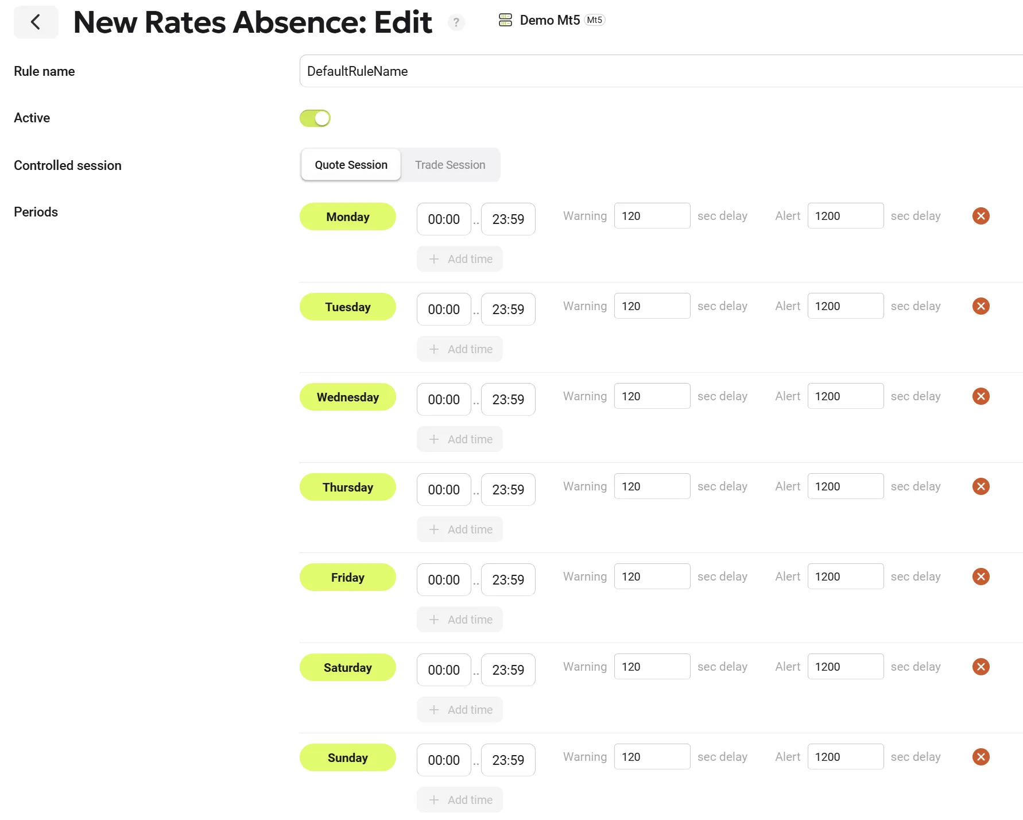Toggle the Saturday day button

click(347, 668)
